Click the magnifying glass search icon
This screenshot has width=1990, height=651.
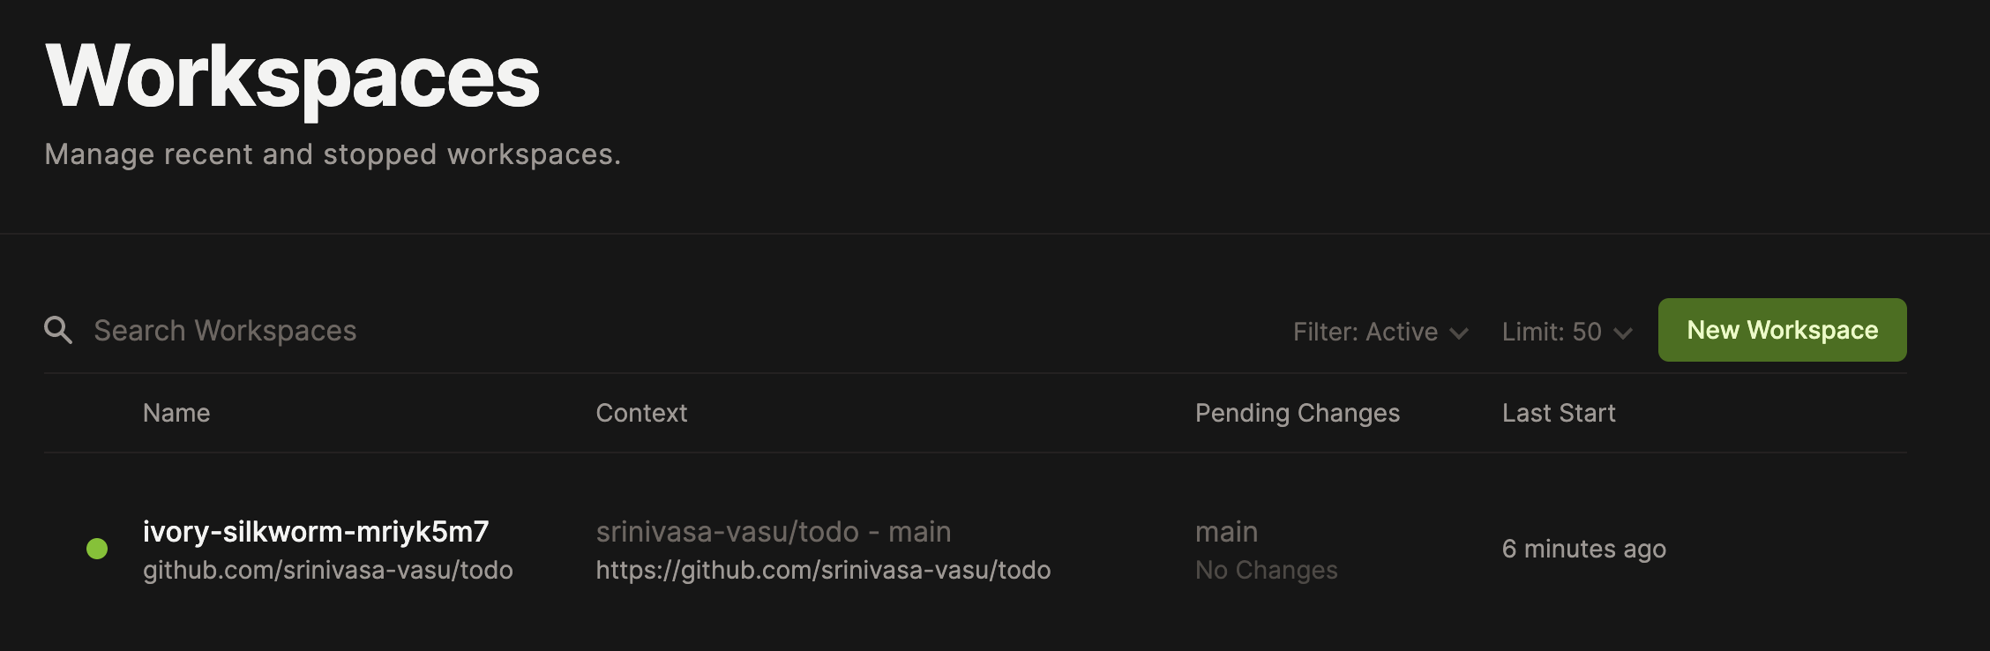(58, 330)
